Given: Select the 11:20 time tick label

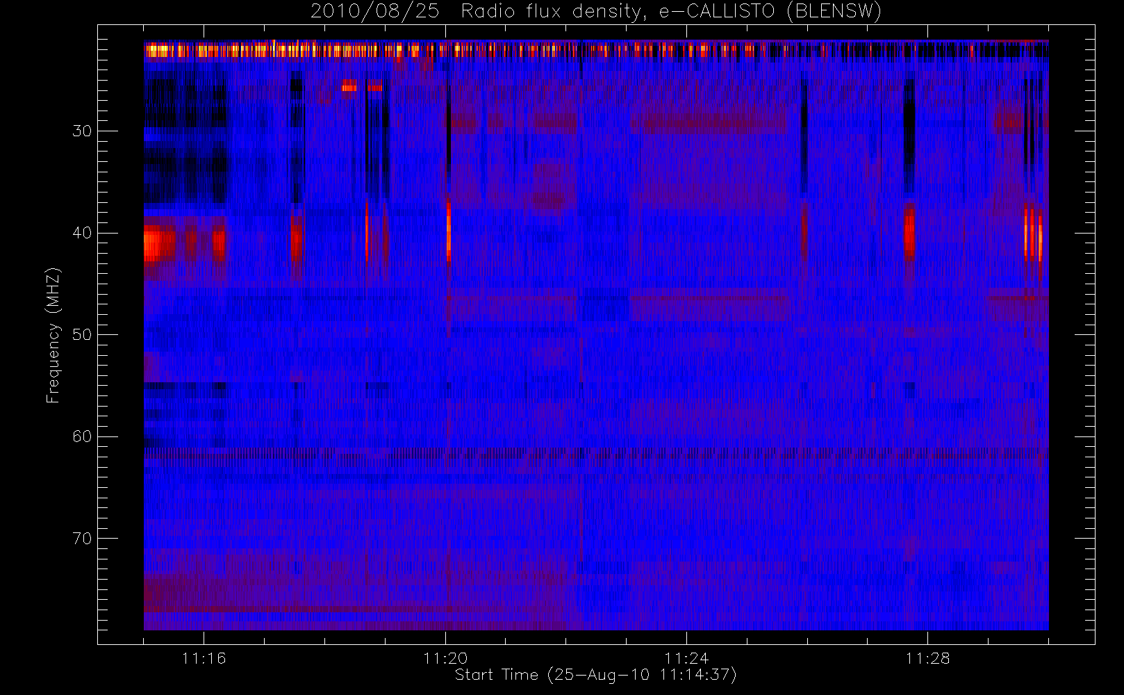Looking at the screenshot, I should click(x=445, y=658).
